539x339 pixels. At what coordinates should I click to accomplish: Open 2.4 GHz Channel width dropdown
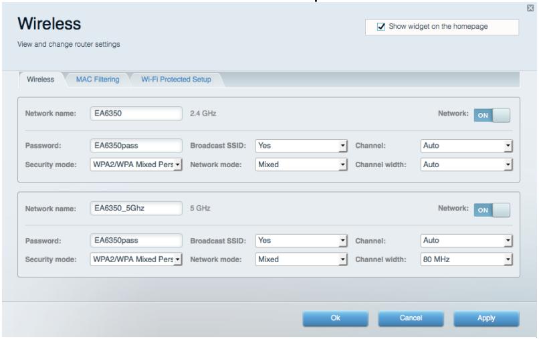[x=467, y=164]
